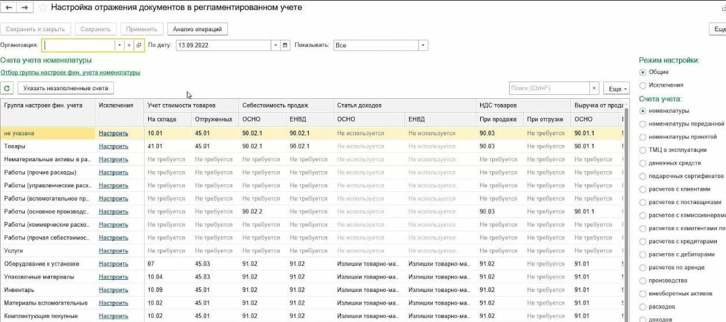Image resolution: width=726 pixels, height=322 pixels.
Task: Open Настроить link for не указана row
Action: coord(113,134)
